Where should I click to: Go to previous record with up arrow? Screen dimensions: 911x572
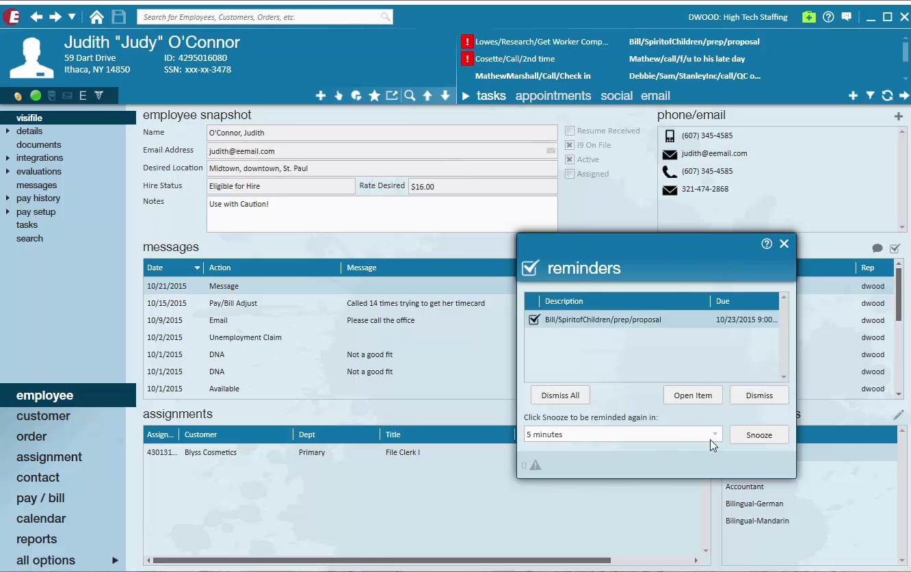[427, 96]
